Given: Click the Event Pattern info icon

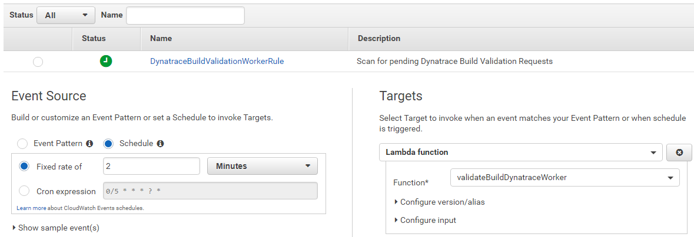Looking at the screenshot, I should click(89, 144).
